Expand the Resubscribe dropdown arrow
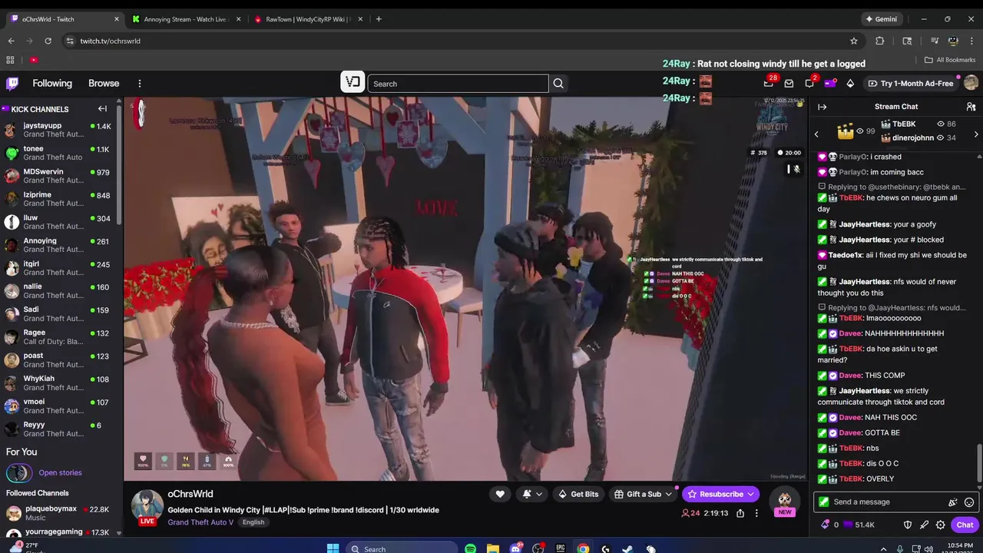 click(750, 494)
